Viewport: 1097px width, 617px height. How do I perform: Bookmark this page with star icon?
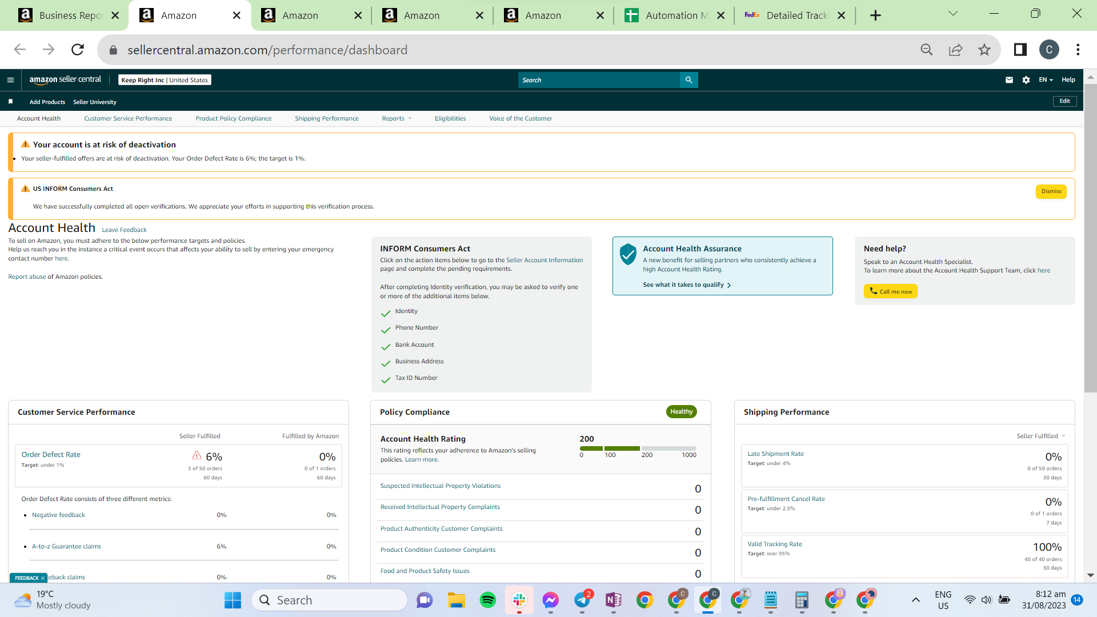[984, 50]
